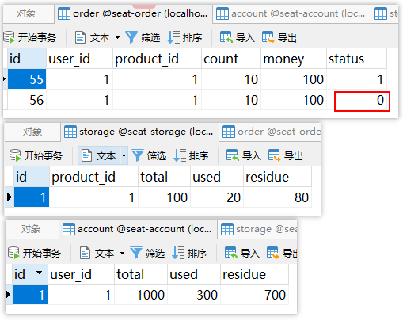Click Sort icon in order window
Image resolution: width=403 pixels, height=321 pixels.
[173, 37]
